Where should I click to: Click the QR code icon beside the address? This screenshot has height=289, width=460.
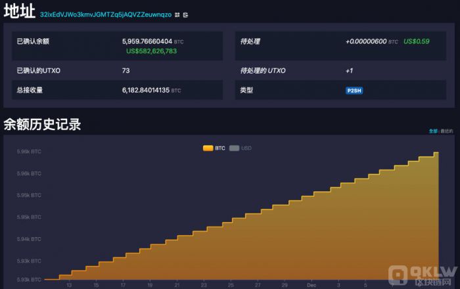coord(177,14)
